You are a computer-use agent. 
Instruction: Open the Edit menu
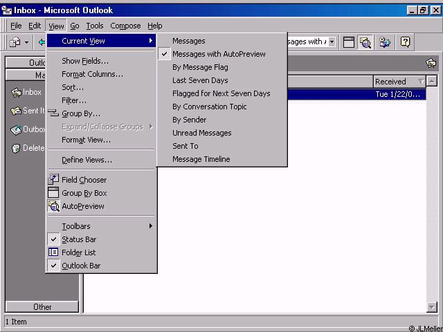click(35, 26)
